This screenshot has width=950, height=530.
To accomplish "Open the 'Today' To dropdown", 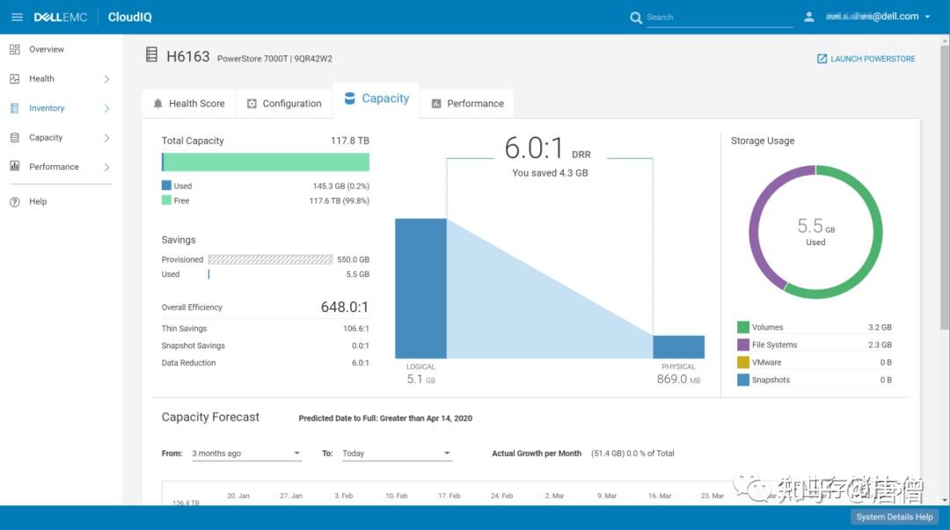I will point(396,453).
